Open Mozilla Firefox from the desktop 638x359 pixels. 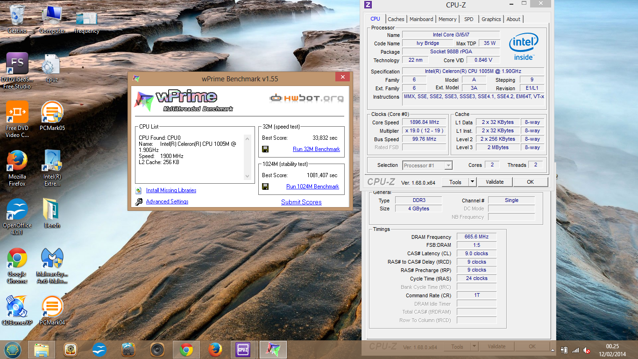(x=17, y=168)
